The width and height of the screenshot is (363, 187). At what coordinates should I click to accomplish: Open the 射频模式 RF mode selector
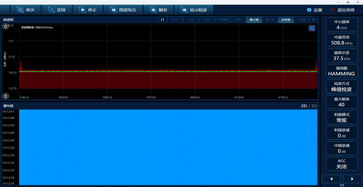tap(341, 117)
